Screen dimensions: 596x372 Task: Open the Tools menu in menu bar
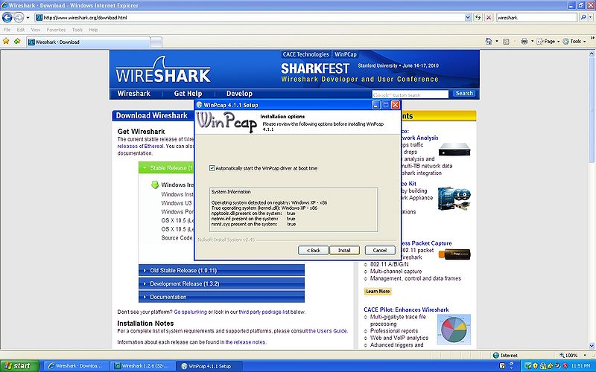pyautogui.click(x=77, y=30)
